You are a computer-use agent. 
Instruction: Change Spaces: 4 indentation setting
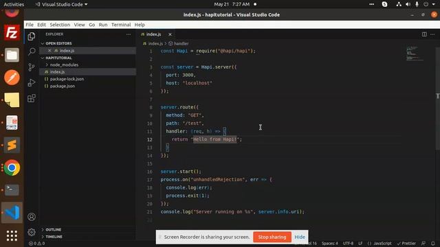coord(330,244)
